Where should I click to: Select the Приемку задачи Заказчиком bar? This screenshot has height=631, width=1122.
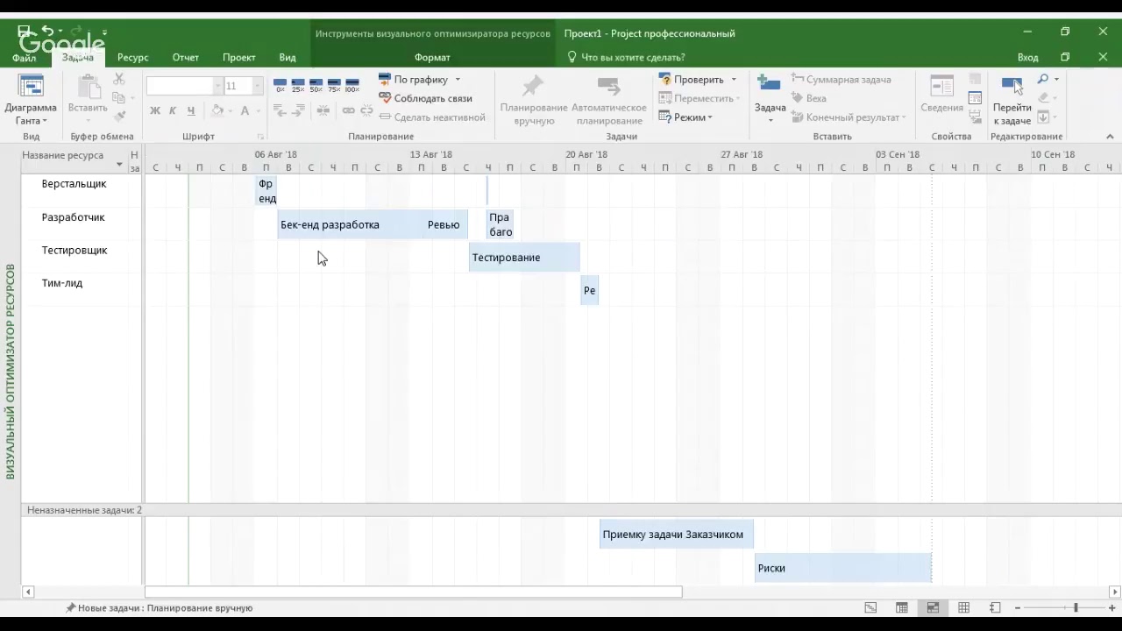[676, 535]
